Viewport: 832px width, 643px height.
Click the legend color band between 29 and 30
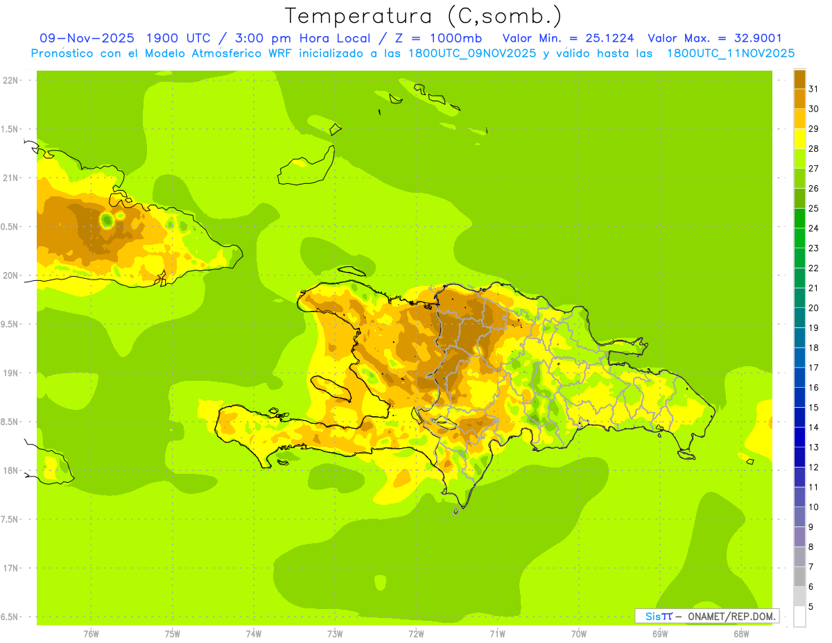[799, 119]
